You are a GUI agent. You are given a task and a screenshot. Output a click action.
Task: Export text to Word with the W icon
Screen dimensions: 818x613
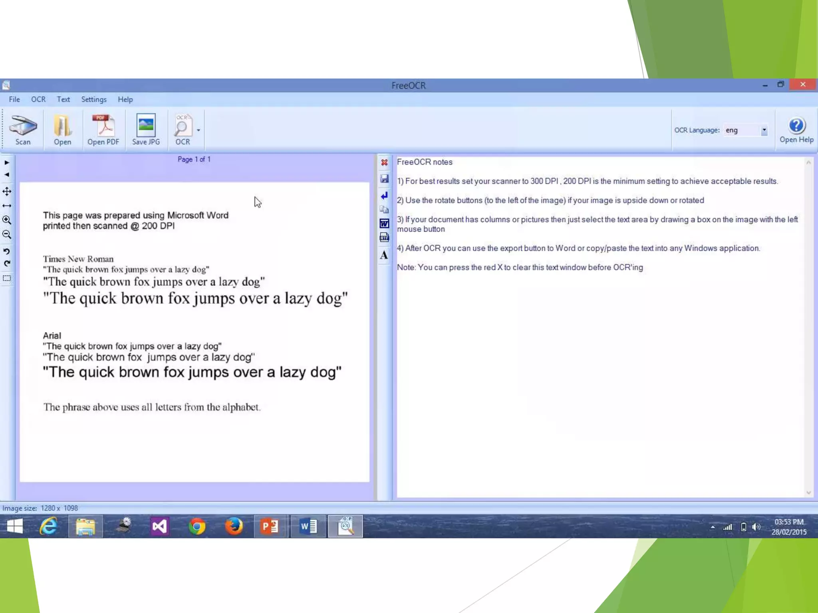[384, 223]
